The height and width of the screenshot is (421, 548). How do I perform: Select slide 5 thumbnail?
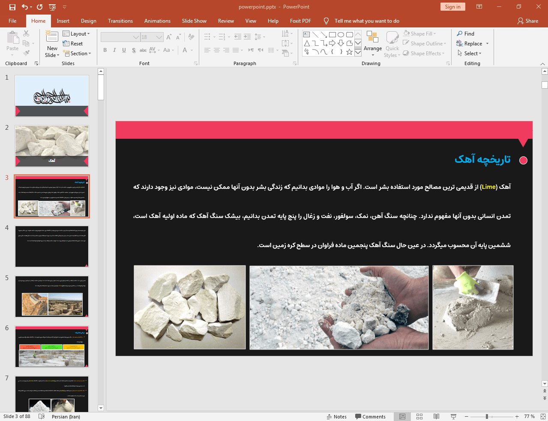pos(51,296)
